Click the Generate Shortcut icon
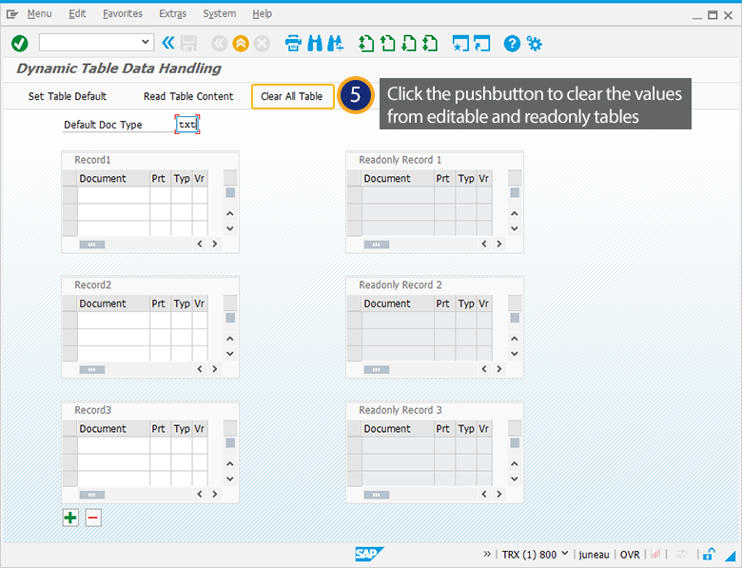The image size is (742, 568). [x=481, y=44]
